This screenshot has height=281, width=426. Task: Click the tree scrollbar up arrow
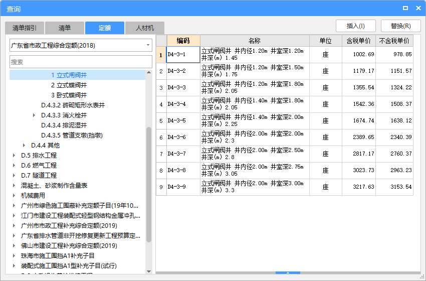[149, 72]
